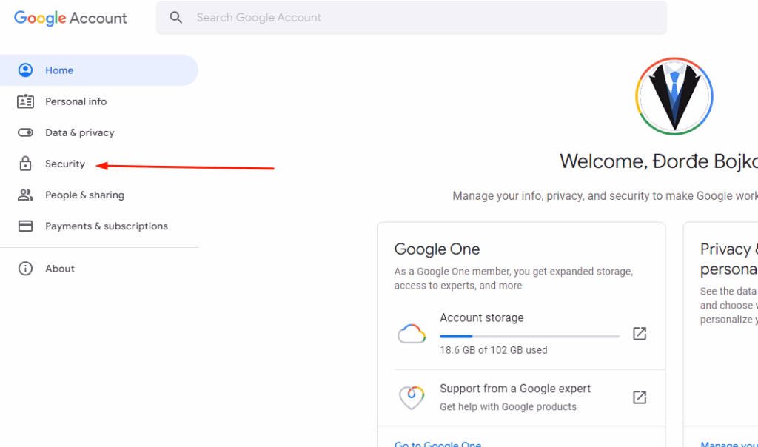Click the About info circle icon
Viewport: 758px width, 447px height.
click(x=25, y=269)
